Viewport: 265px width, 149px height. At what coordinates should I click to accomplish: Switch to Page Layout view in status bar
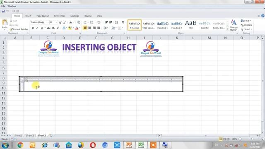(x=224, y=139)
